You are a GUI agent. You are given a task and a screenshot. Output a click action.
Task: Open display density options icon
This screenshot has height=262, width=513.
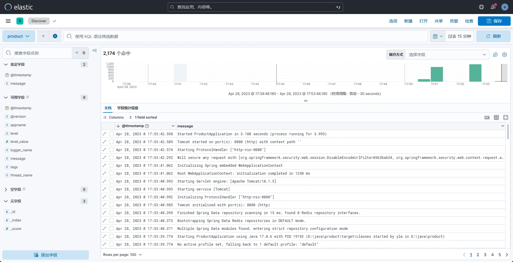coord(496,117)
